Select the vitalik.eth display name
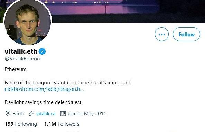Image resolution: width=205 pixels, height=132 pixels. (21, 51)
